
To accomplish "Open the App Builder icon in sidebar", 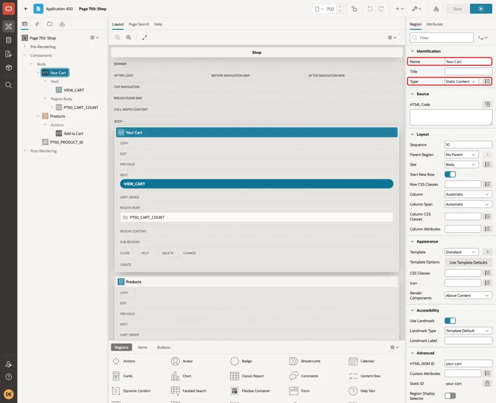I will point(9,27).
